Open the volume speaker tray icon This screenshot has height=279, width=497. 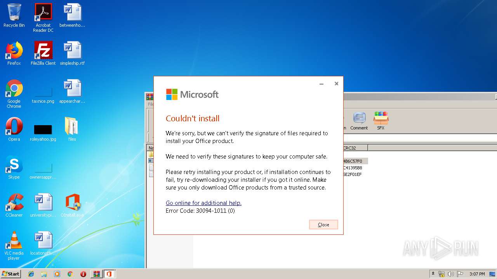click(451, 274)
